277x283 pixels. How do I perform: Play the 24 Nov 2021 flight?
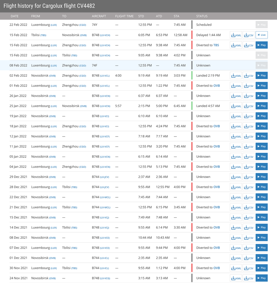(262, 278)
